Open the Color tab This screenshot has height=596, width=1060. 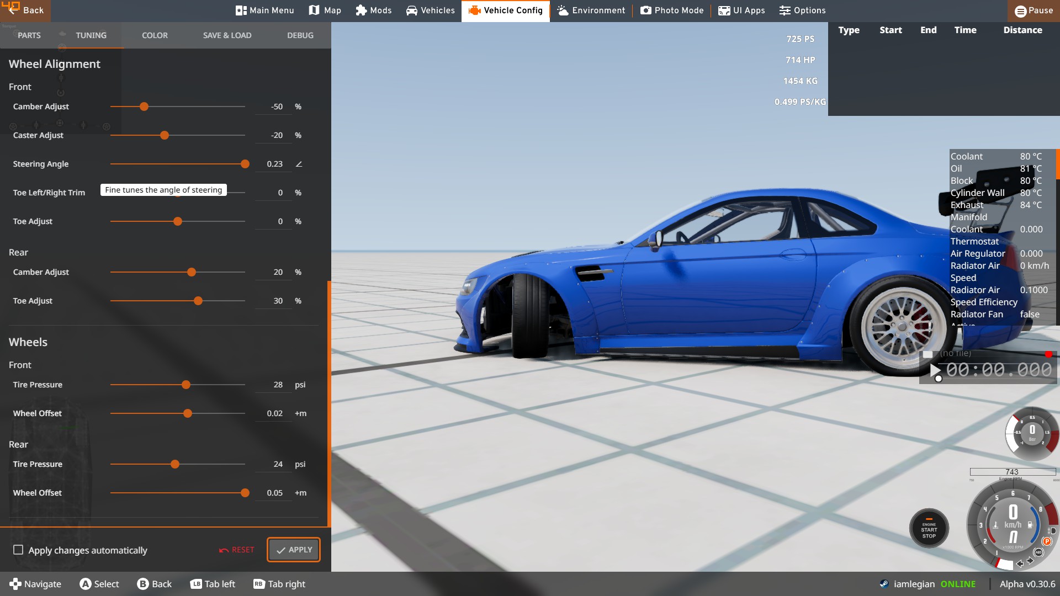pos(155,35)
